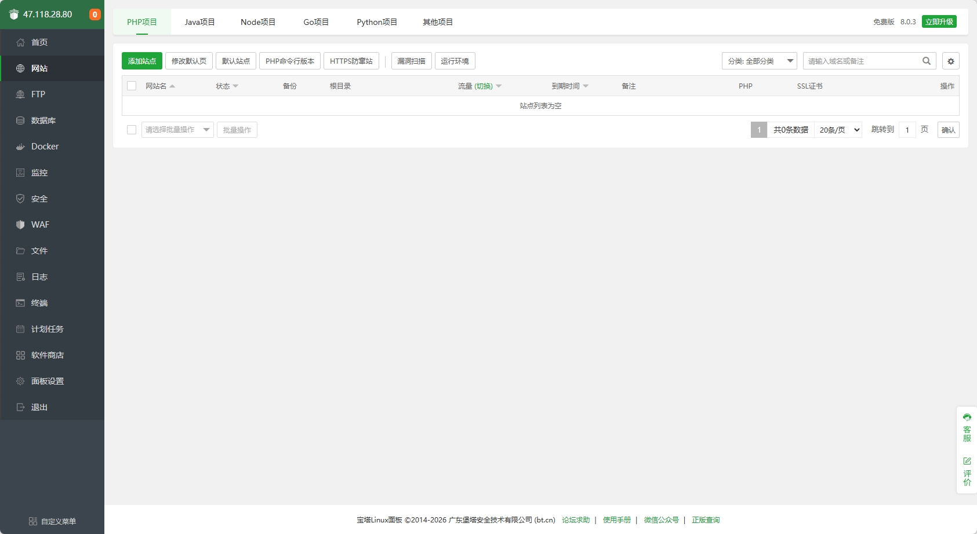Click the 立即升级 upgrade button

(939, 21)
